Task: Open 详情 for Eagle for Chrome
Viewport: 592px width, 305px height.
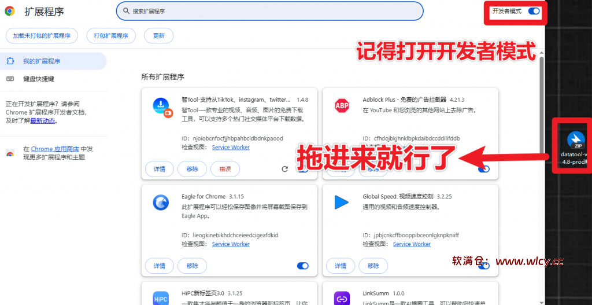Action: coord(160,266)
